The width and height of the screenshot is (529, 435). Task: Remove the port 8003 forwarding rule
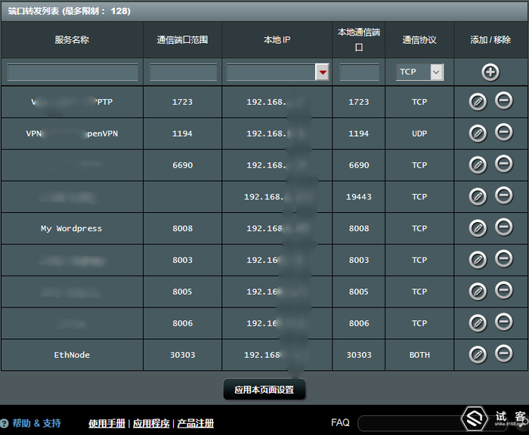point(504,258)
